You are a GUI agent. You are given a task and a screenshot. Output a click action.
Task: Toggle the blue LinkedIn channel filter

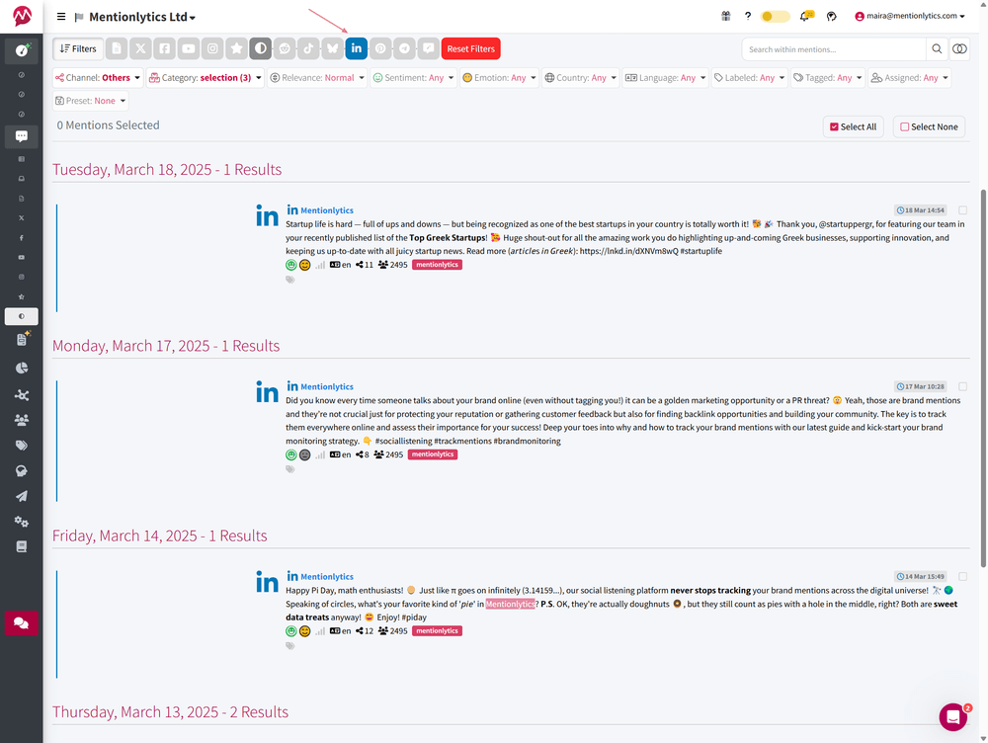pos(356,48)
